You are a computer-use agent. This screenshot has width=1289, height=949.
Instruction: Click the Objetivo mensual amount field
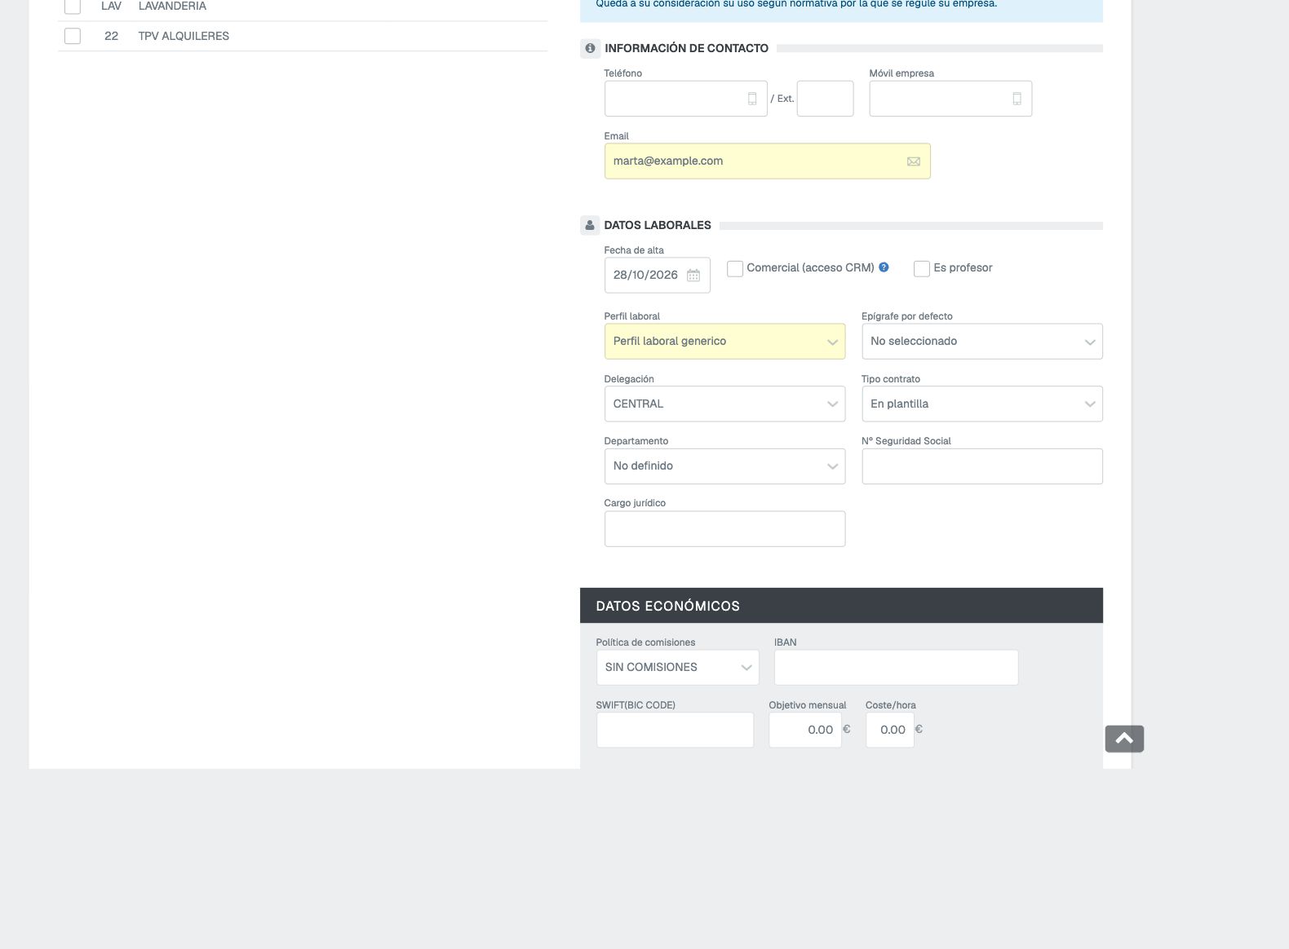[x=805, y=730]
